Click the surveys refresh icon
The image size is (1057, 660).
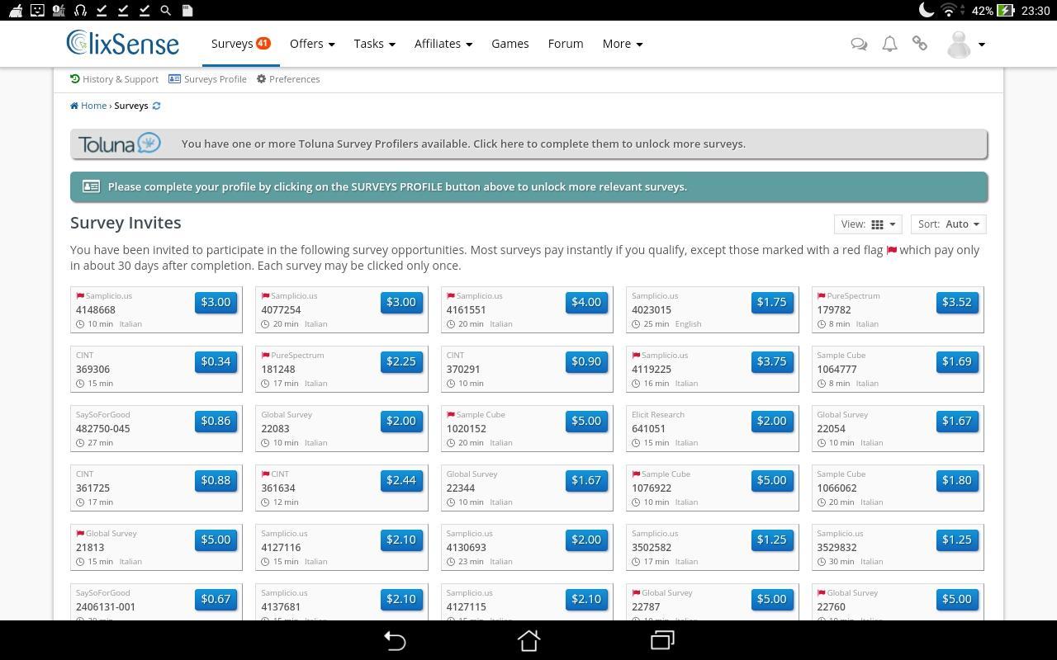tap(156, 106)
